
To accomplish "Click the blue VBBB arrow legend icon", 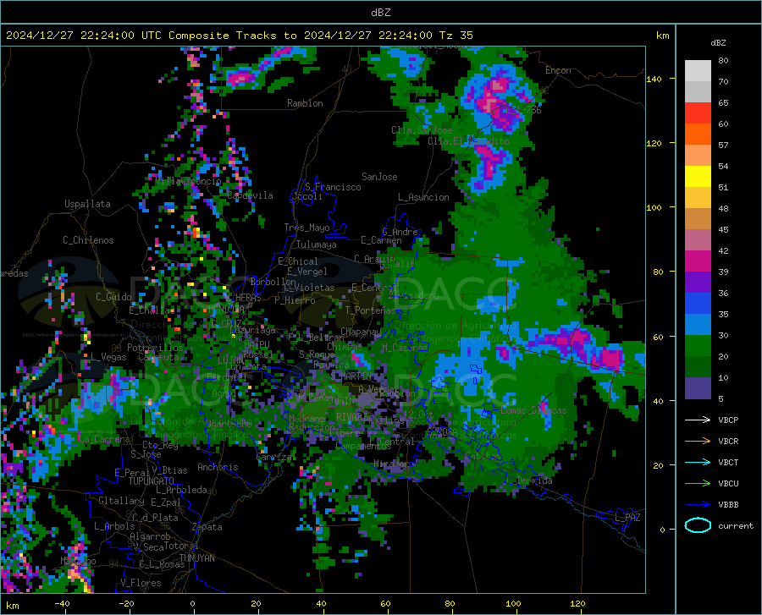I will click(698, 505).
